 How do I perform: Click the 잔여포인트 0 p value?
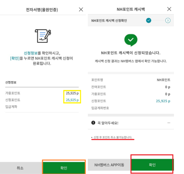(168, 87)
